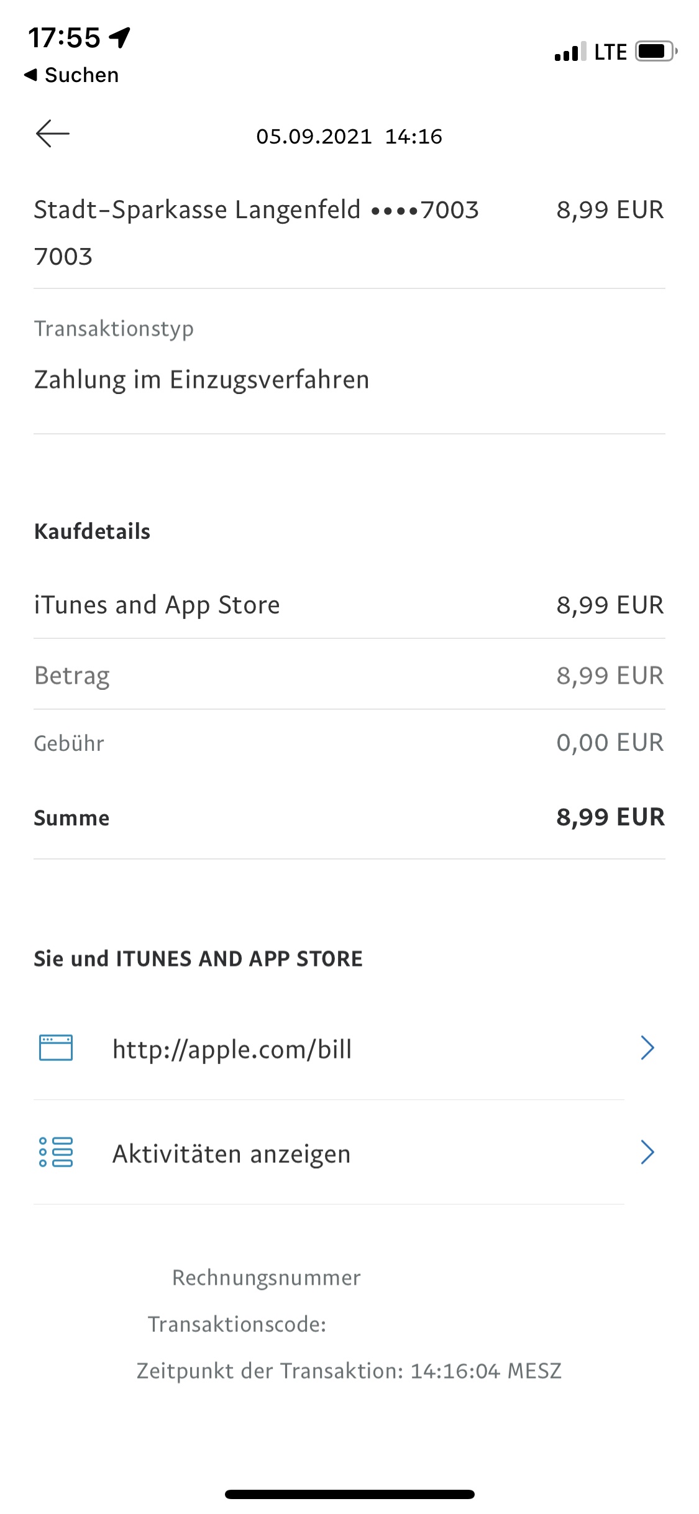Tap the Suchen back link
This screenshot has height=1514, width=699.
(71, 75)
